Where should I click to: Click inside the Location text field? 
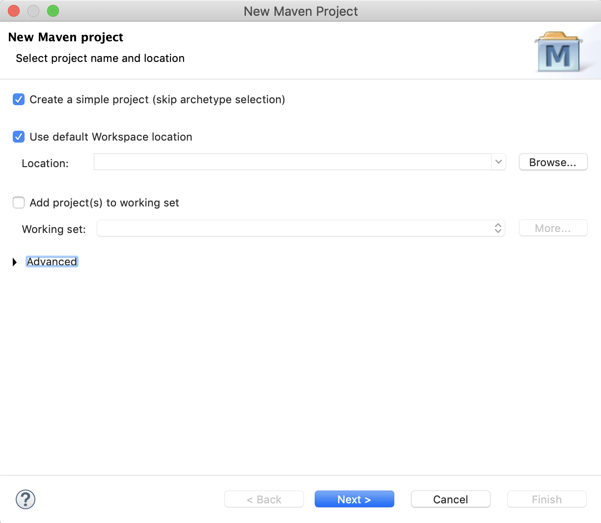click(293, 162)
